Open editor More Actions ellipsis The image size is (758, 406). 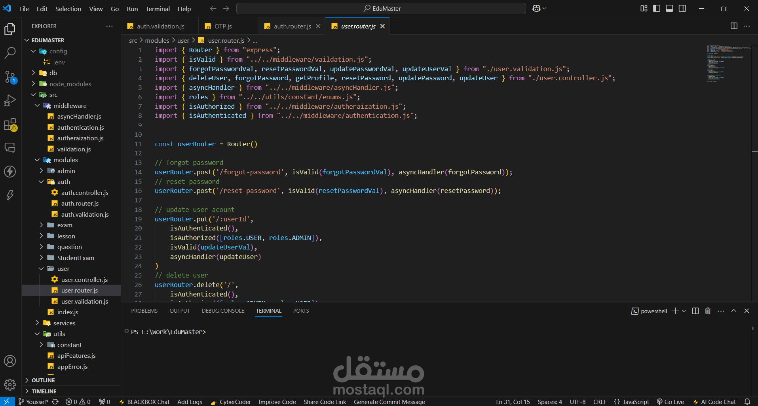(747, 26)
